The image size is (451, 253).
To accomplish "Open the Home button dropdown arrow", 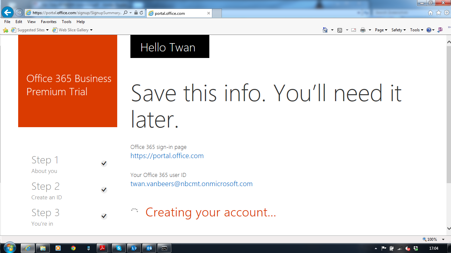I will [x=332, y=30].
